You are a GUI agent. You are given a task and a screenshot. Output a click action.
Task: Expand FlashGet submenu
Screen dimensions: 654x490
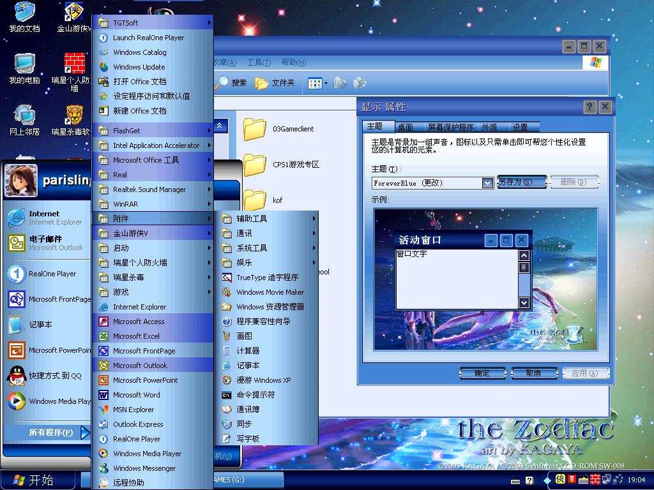[x=153, y=130]
